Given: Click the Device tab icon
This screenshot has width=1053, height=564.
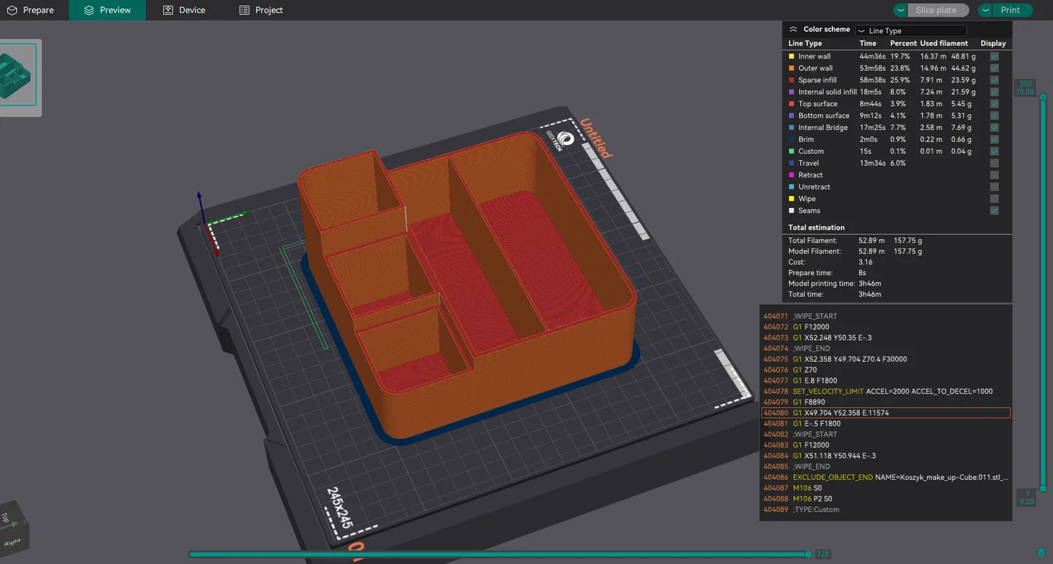Looking at the screenshot, I should point(168,10).
